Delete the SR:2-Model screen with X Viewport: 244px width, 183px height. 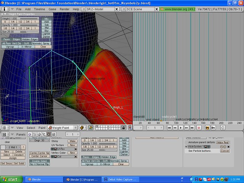(117, 8)
